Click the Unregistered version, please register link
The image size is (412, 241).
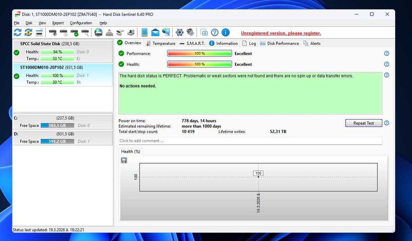pyautogui.click(x=281, y=33)
